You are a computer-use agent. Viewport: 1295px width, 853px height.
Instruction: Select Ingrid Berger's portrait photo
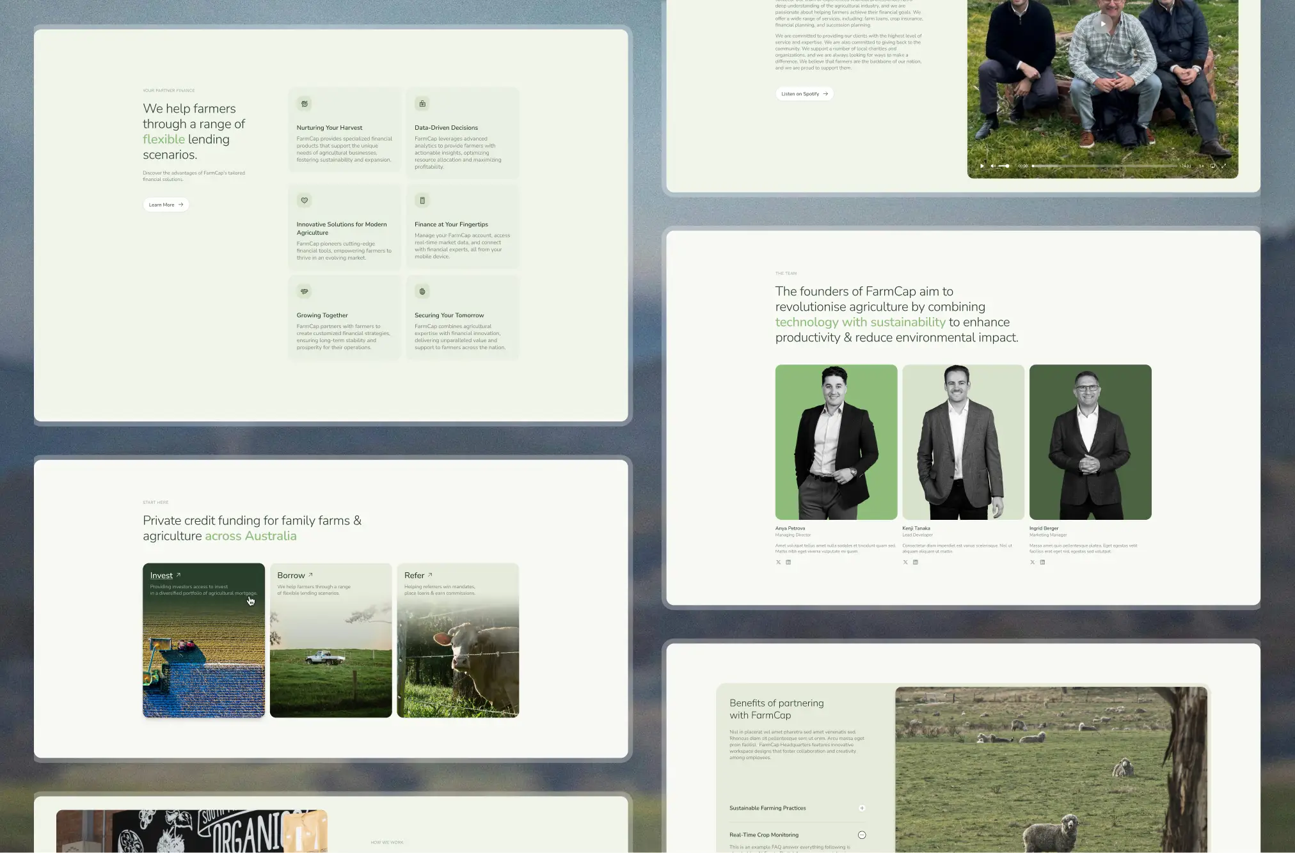pyautogui.click(x=1090, y=442)
